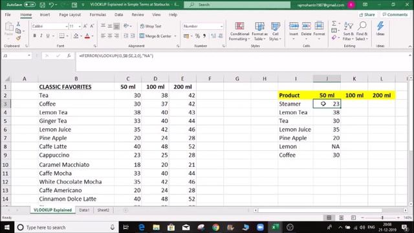
Task: Apply red font color
Action: (x=87, y=36)
